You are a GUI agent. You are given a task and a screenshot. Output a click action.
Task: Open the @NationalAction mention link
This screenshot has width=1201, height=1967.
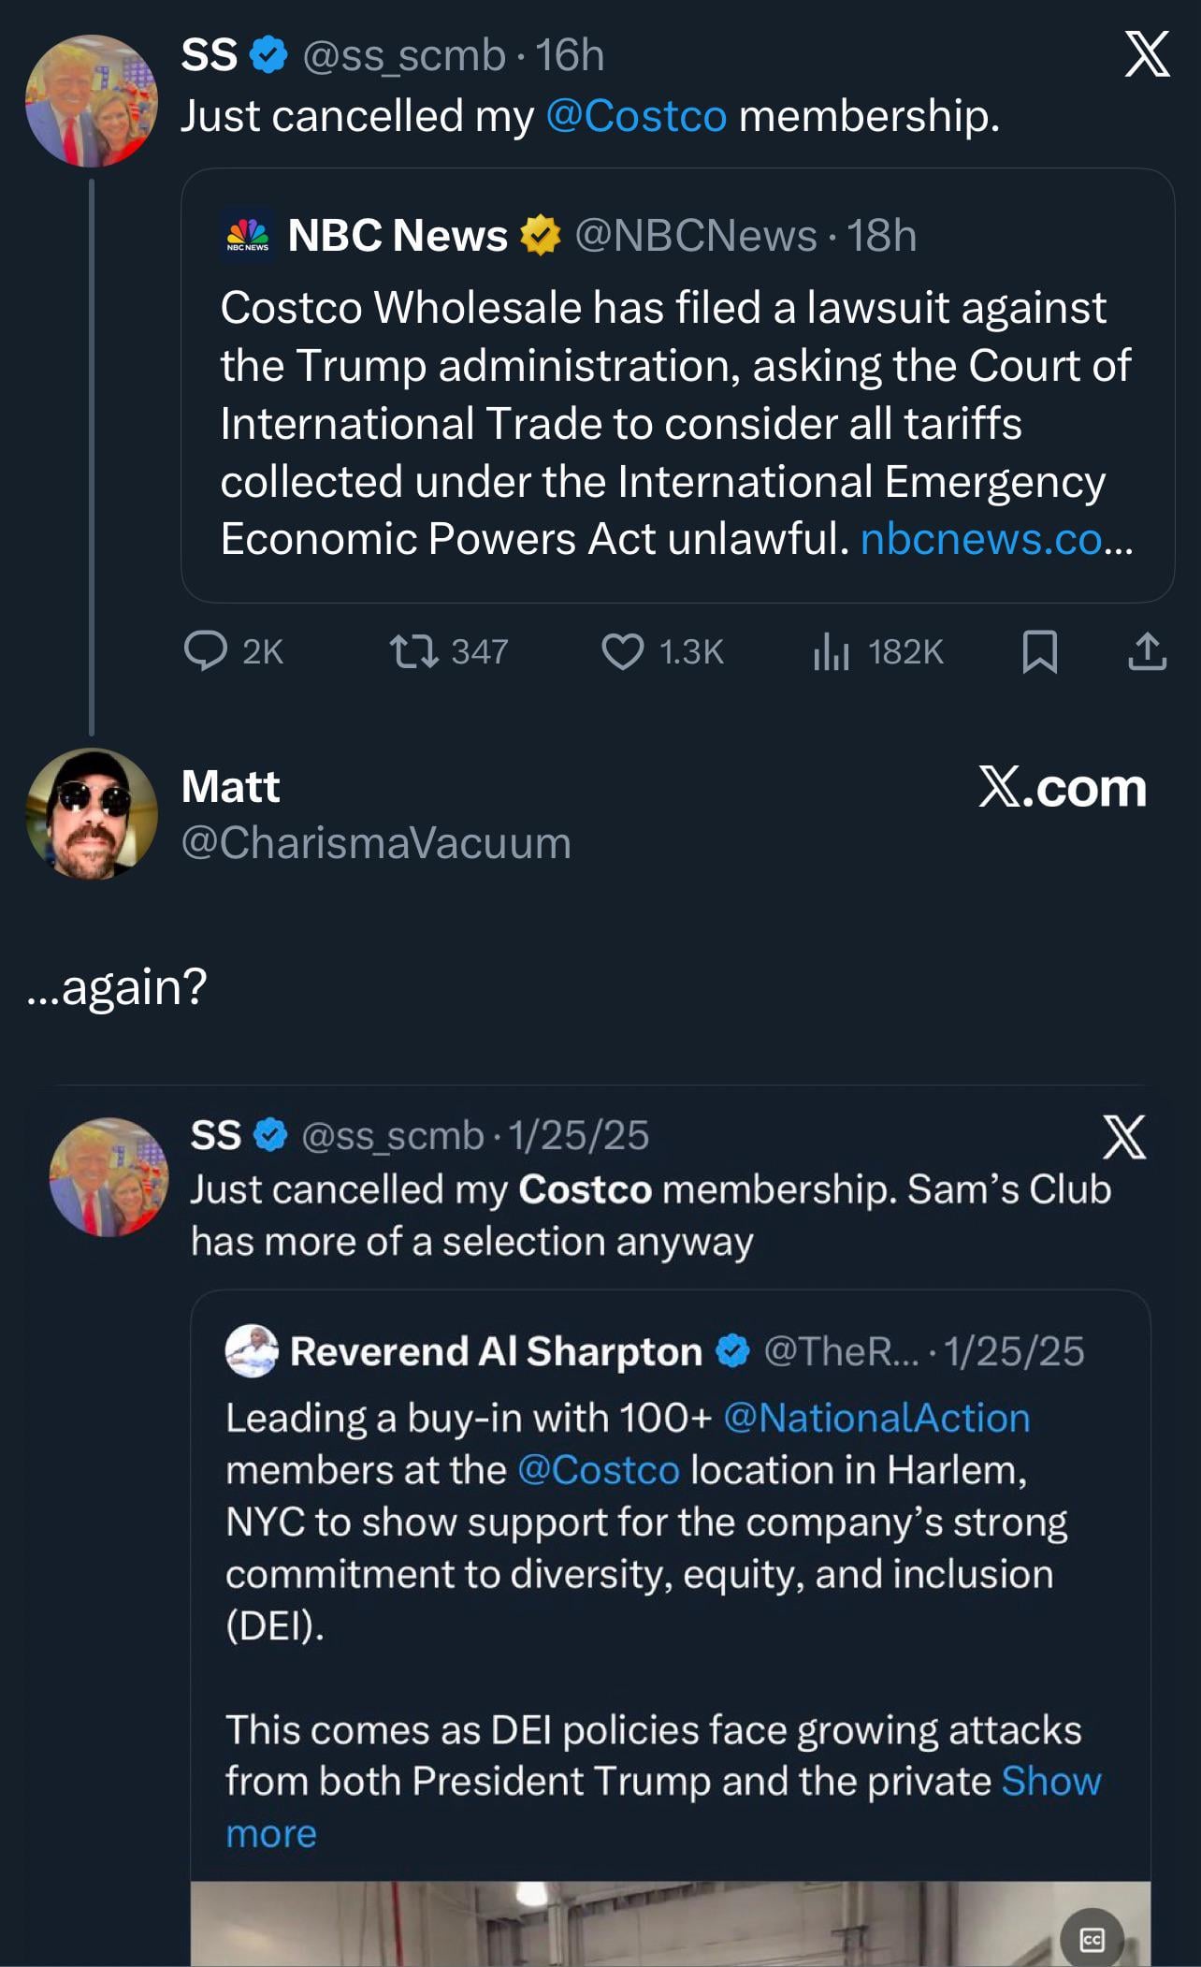pos(876,1418)
